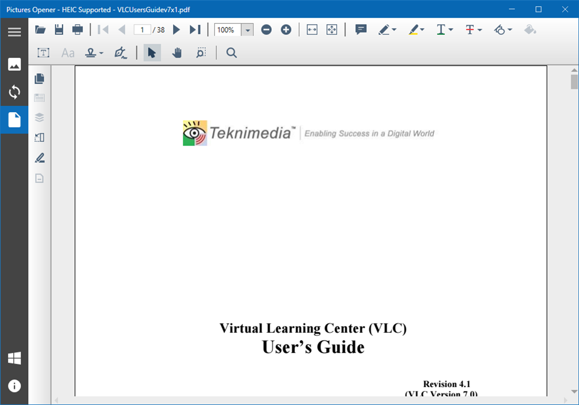The width and height of the screenshot is (579, 405).
Task: Click the vertical scrollbar thumb
Action: pyautogui.click(x=574, y=82)
